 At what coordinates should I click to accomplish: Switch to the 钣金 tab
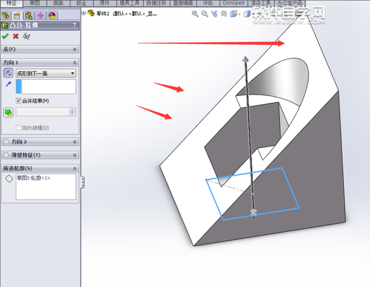pos(81,3)
